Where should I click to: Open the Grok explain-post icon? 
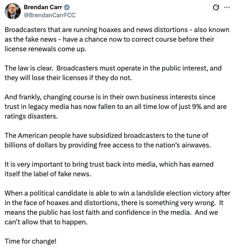216,8
